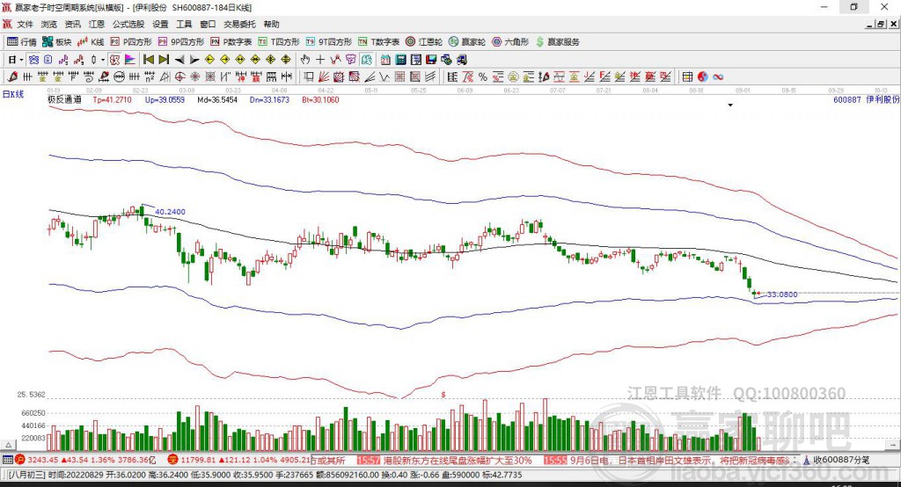Open the 资讯 menu

pos(72,24)
